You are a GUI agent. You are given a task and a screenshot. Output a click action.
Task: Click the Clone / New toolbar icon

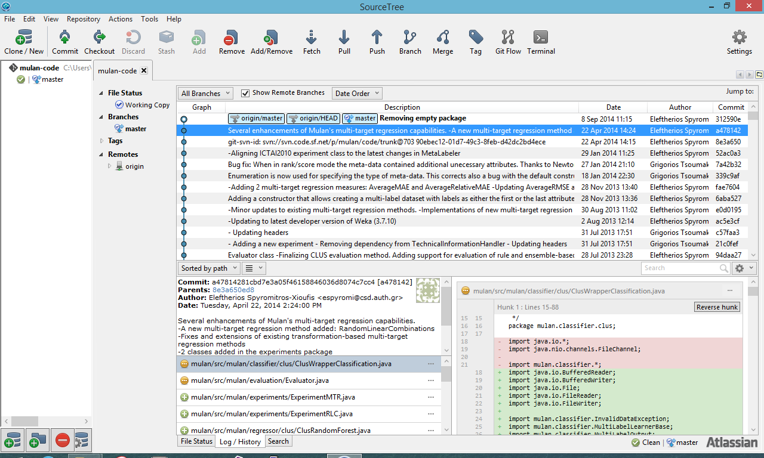click(24, 38)
